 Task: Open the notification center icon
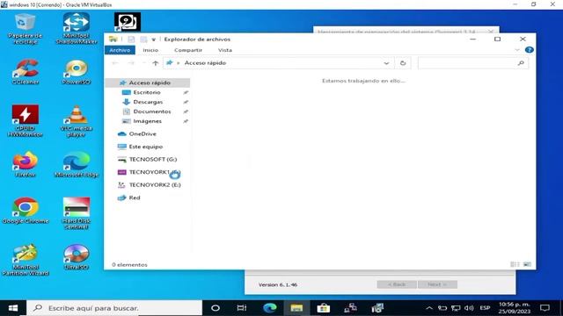pyautogui.click(x=545, y=308)
